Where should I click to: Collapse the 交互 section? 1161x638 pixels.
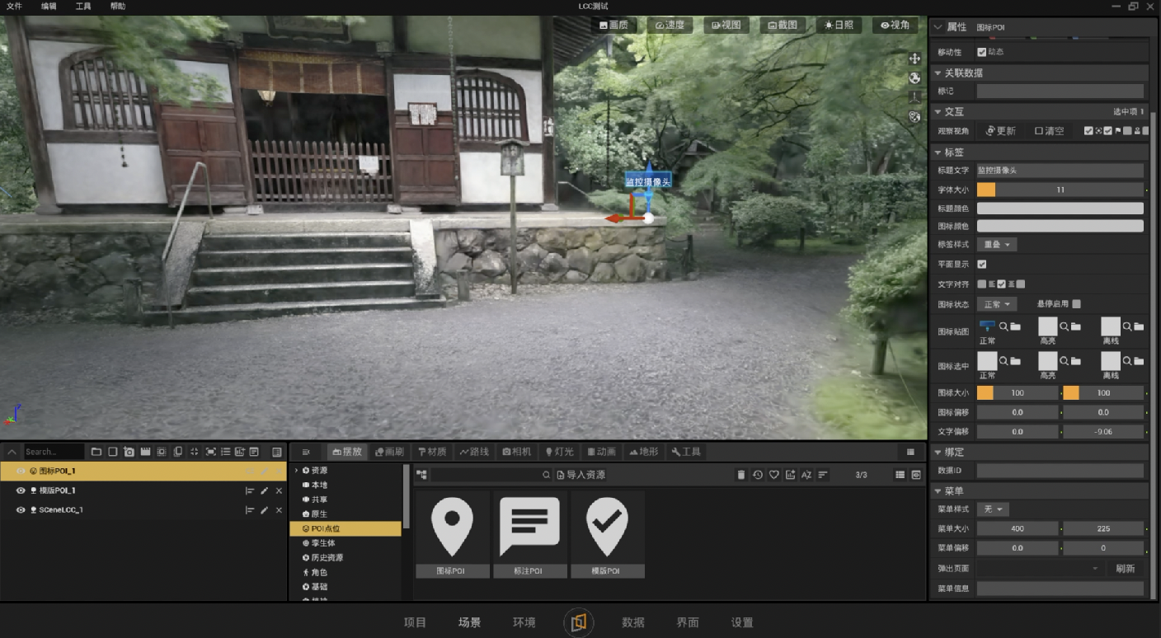pyautogui.click(x=938, y=111)
